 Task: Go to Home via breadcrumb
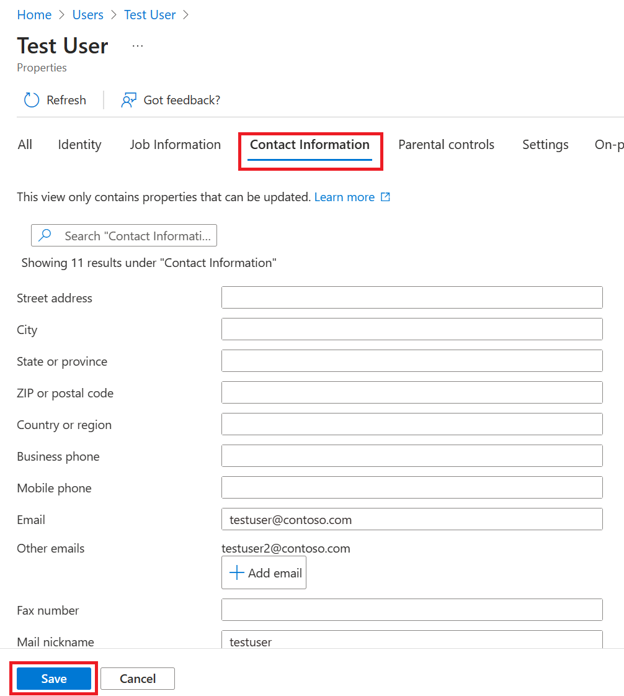(34, 15)
